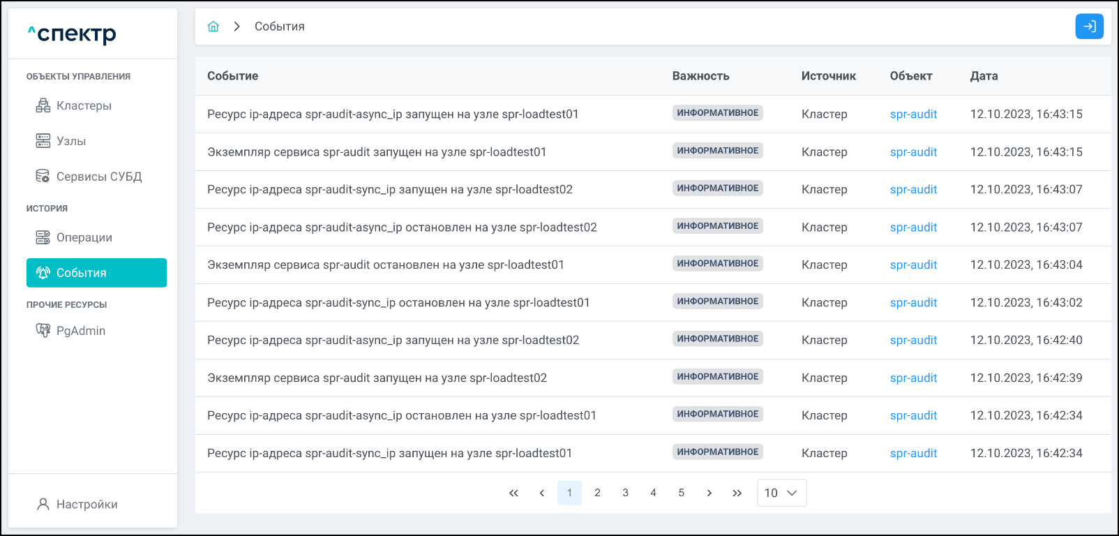
Task: Go to Сервисы СУБД
Action: tap(98, 177)
